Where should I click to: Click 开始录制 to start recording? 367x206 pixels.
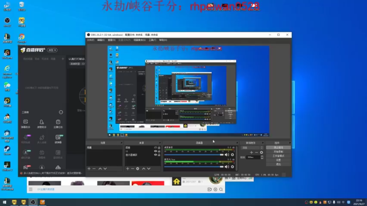[278, 152]
